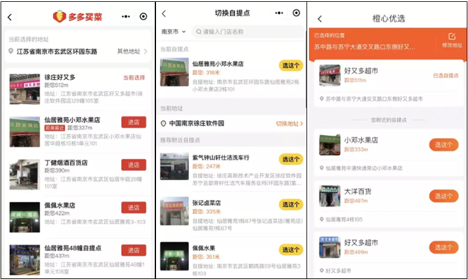This screenshot has height=279, width=468.
Task: Tap the pin icon beside 仙居雅苑4栋105
Action: pyautogui.click(x=322, y=219)
